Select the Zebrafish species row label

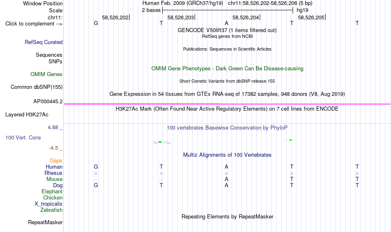pyautogui.click(x=51, y=210)
